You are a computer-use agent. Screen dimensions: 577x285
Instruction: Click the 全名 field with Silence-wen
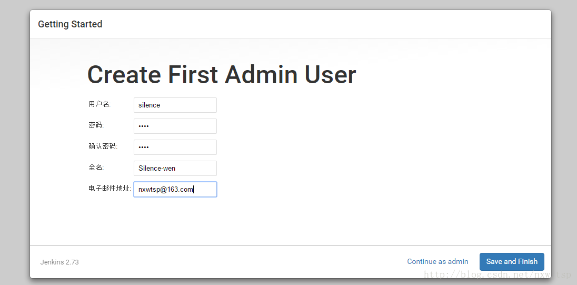click(x=175, y=168)
